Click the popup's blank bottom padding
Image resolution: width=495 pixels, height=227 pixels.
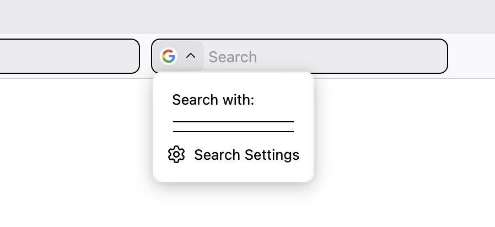[x=233, y=174]
